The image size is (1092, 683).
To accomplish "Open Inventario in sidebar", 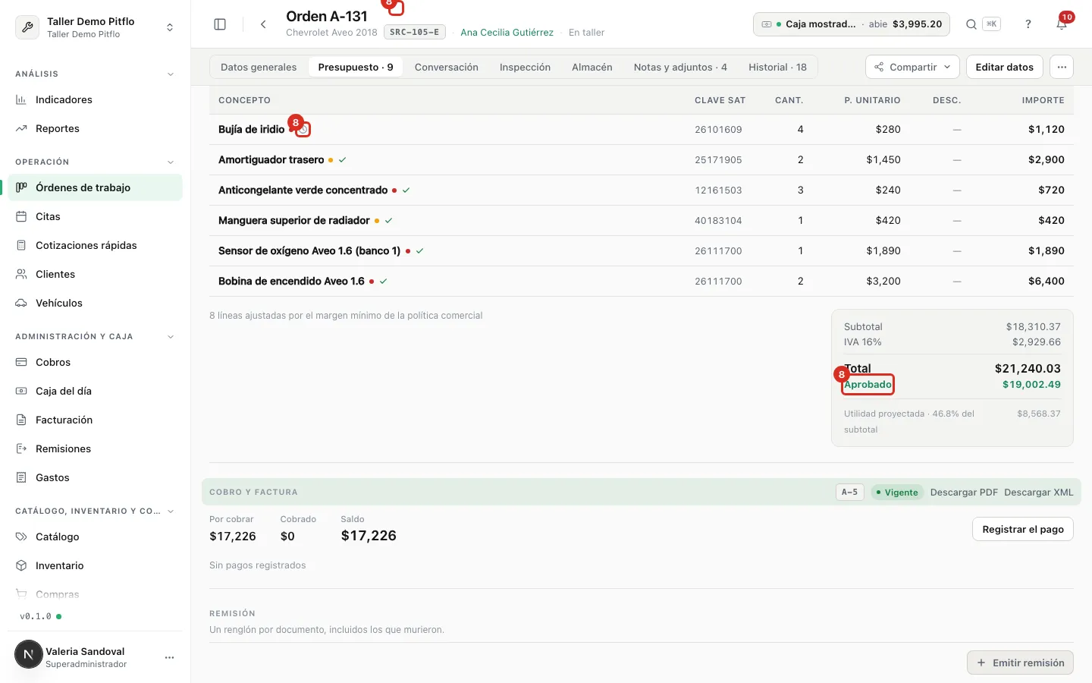I will click(x=95, y=565).
